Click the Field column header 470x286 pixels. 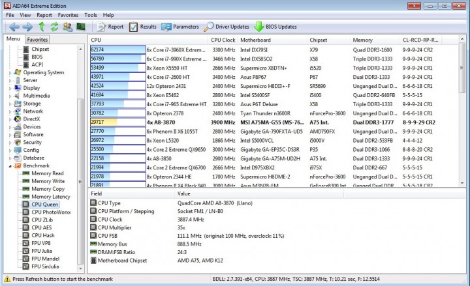coord(131,193)
